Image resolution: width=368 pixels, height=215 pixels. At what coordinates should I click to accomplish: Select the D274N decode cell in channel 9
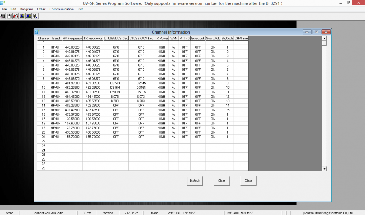pyautogui.click(x=116, y=83)
